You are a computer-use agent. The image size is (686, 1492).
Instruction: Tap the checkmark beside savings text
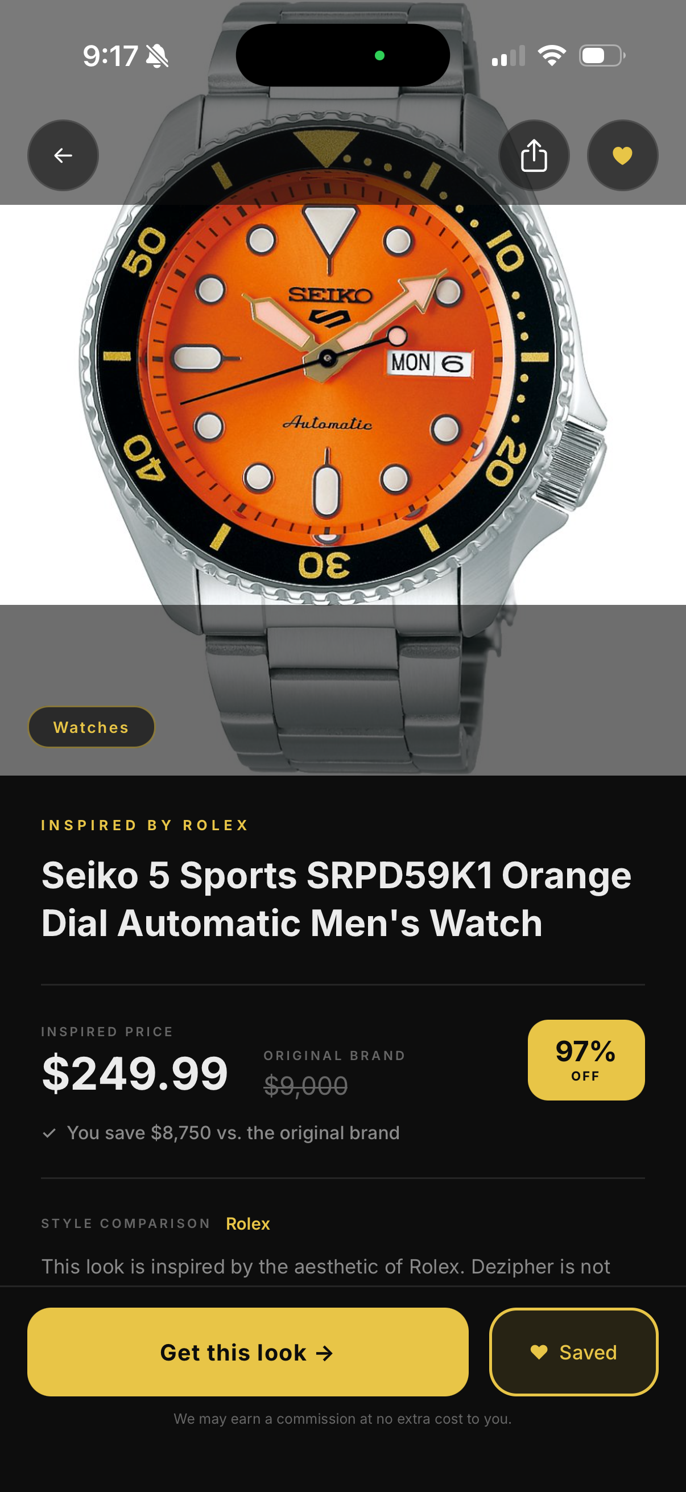49,1133
